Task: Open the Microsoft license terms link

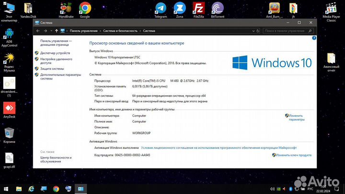Action: 218,148
